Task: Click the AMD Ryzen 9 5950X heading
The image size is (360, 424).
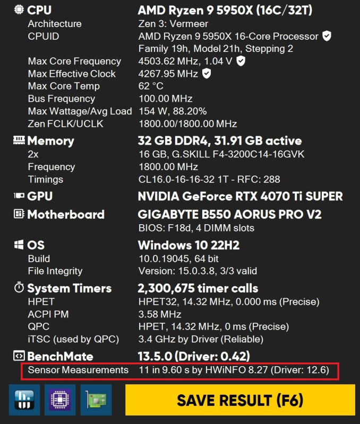Action: coord(225,10)
